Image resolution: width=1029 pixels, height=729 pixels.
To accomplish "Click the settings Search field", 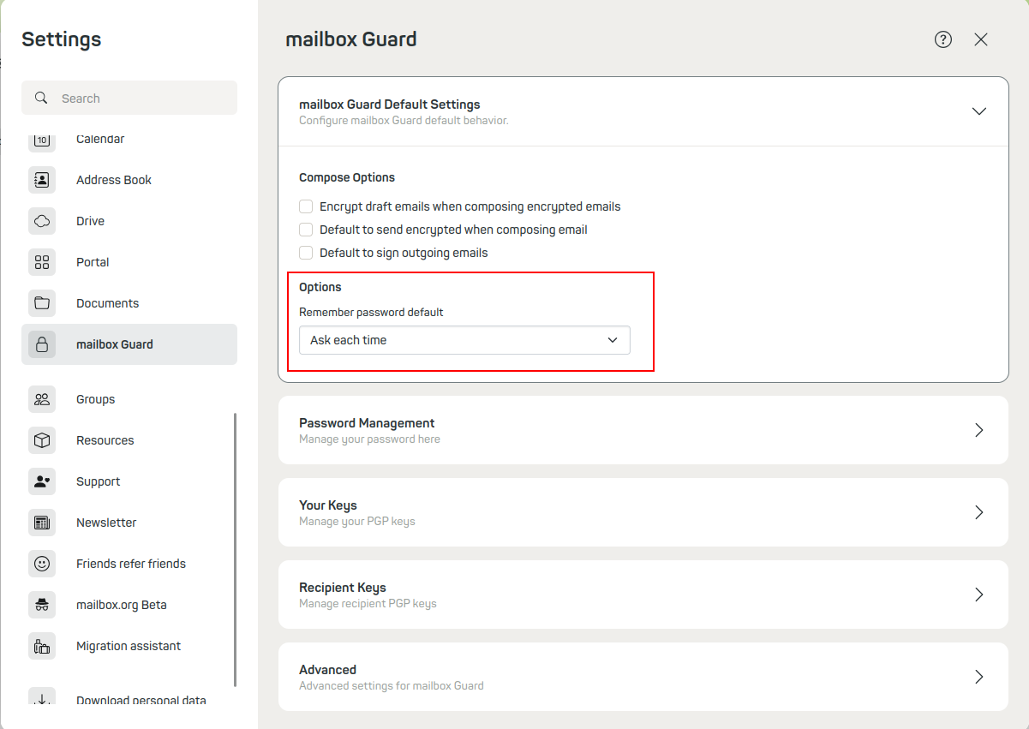I will [129, 98].
